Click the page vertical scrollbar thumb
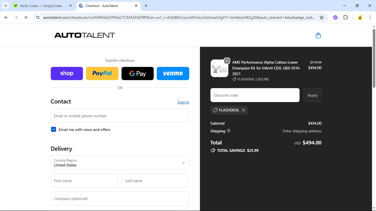Viewport: 376px width, 211px height. click(x=374, y=58)
